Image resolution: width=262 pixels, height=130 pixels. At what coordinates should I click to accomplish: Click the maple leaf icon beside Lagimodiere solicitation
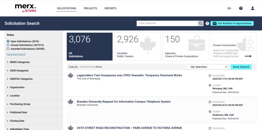[71, 75]
